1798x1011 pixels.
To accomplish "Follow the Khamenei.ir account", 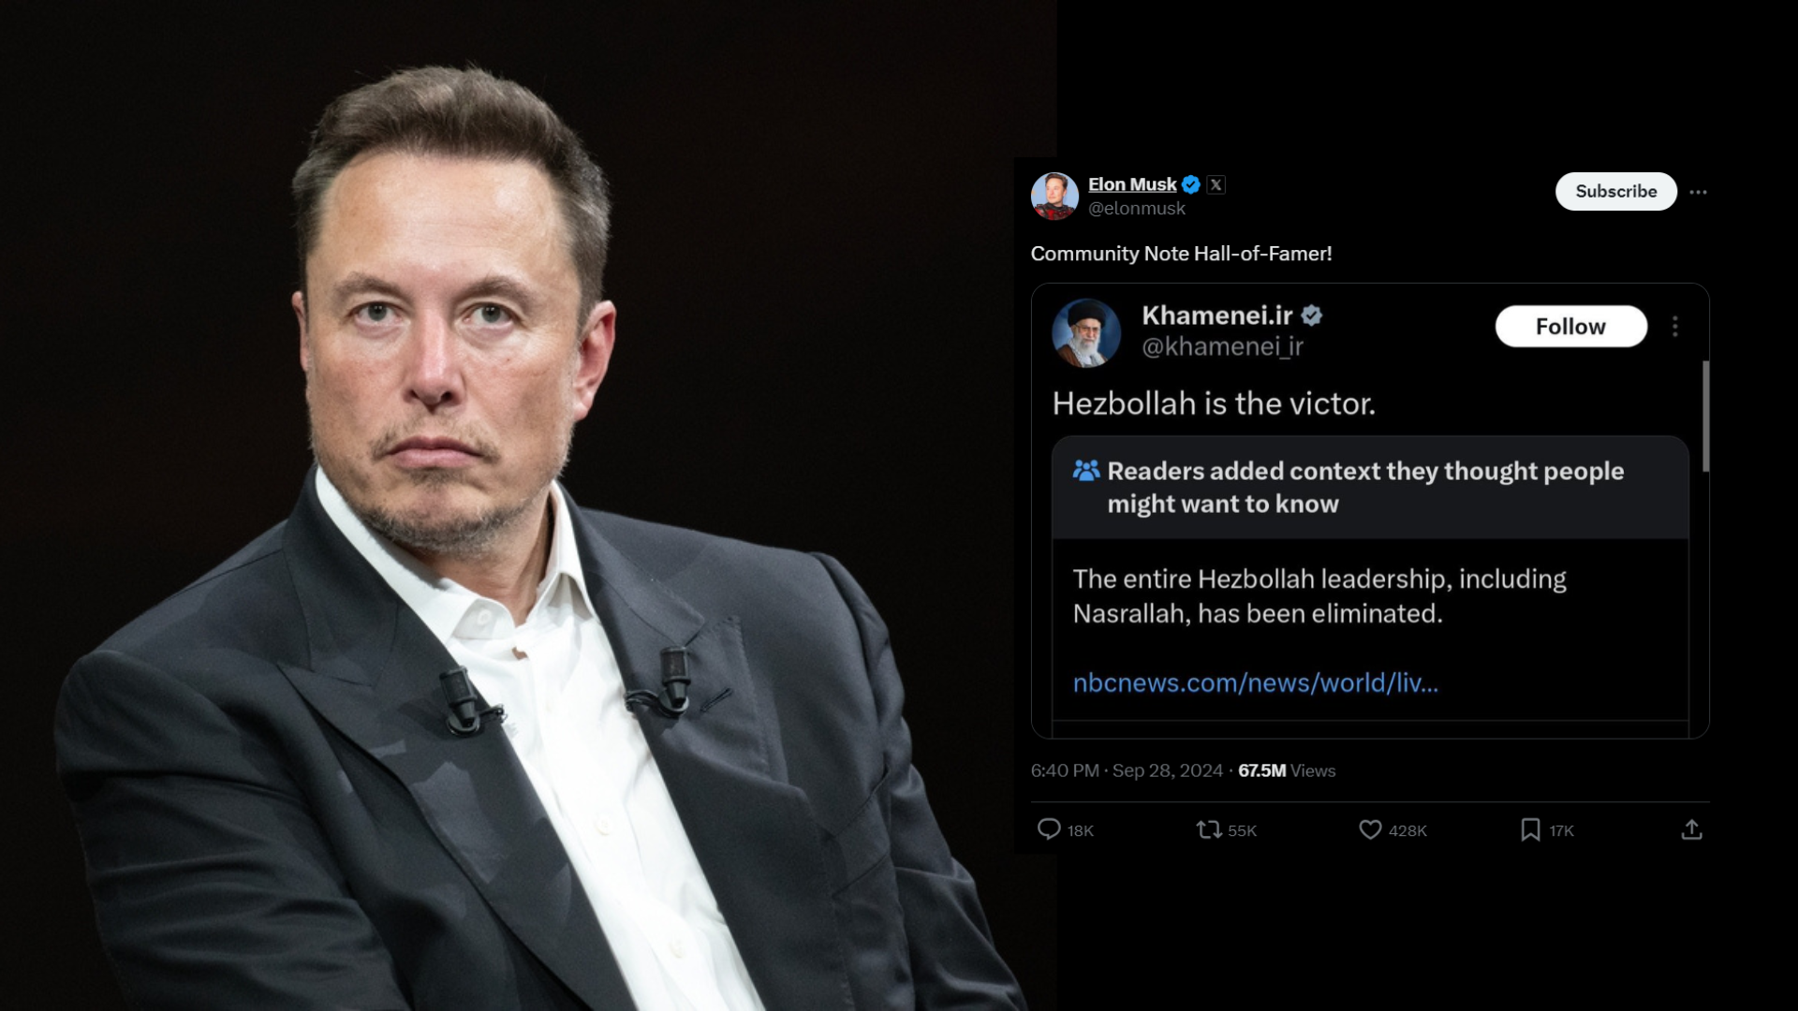I will pyautogui.click(x=1570, y=327).
